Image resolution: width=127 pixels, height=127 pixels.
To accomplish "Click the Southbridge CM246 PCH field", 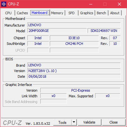I will coord(74,44).
